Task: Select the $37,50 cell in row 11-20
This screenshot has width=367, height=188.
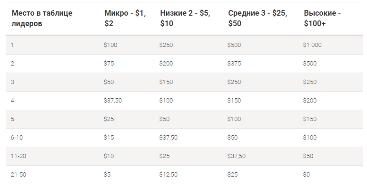Action: [x=237, y=156]
